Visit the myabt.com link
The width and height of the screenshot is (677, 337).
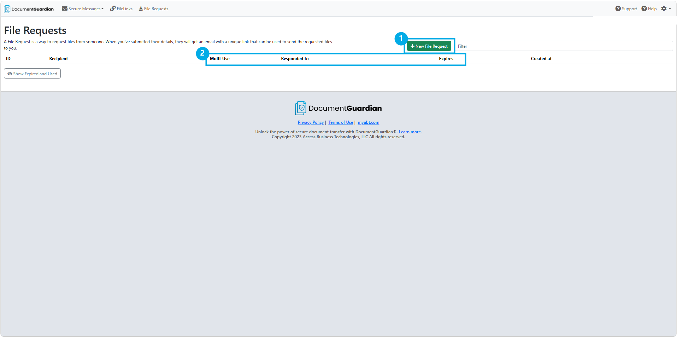pyautogui.click(x=368, y=122)
